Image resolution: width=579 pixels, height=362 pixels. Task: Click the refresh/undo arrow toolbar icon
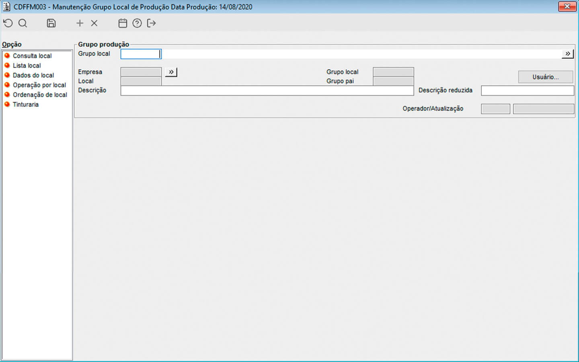(8, 23)
